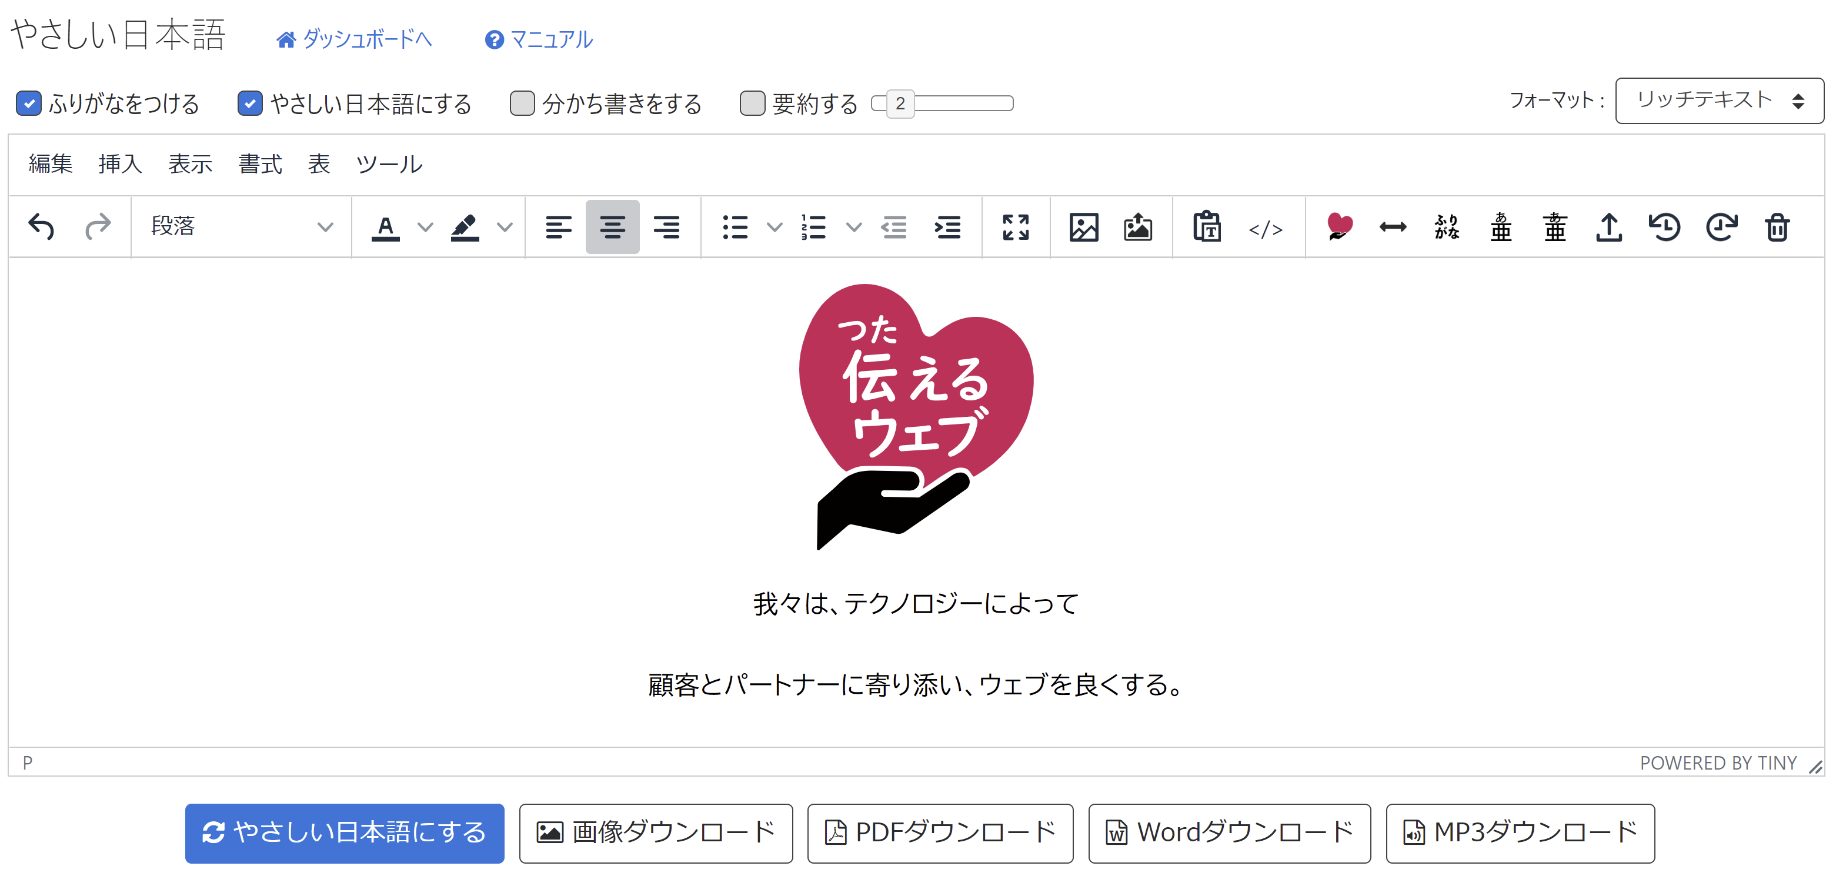This screenshot has width=1836, height=876.
Task: Click the clock with forward arrow icon
Action: point(1721,228)
